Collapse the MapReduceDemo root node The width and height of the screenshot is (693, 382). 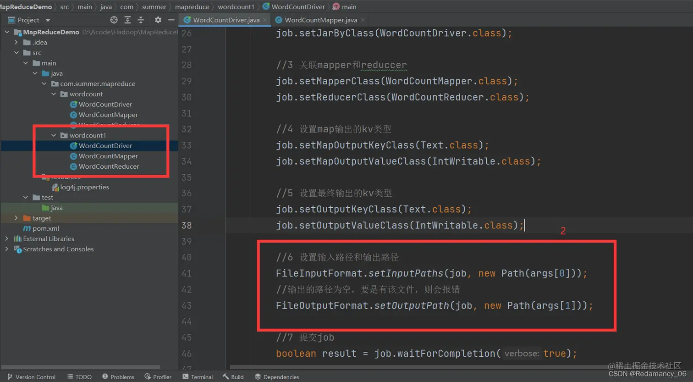coord(7,32)
